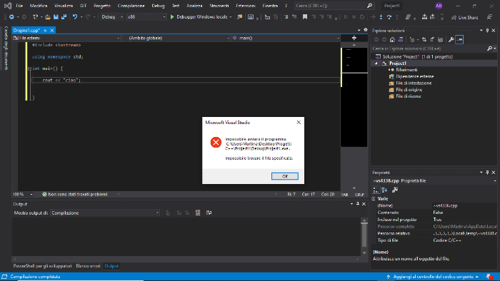Viewport: 500px width, 281px height.
Task: Select Riferimenti in the solution tree
Action: tap(406, 70)
